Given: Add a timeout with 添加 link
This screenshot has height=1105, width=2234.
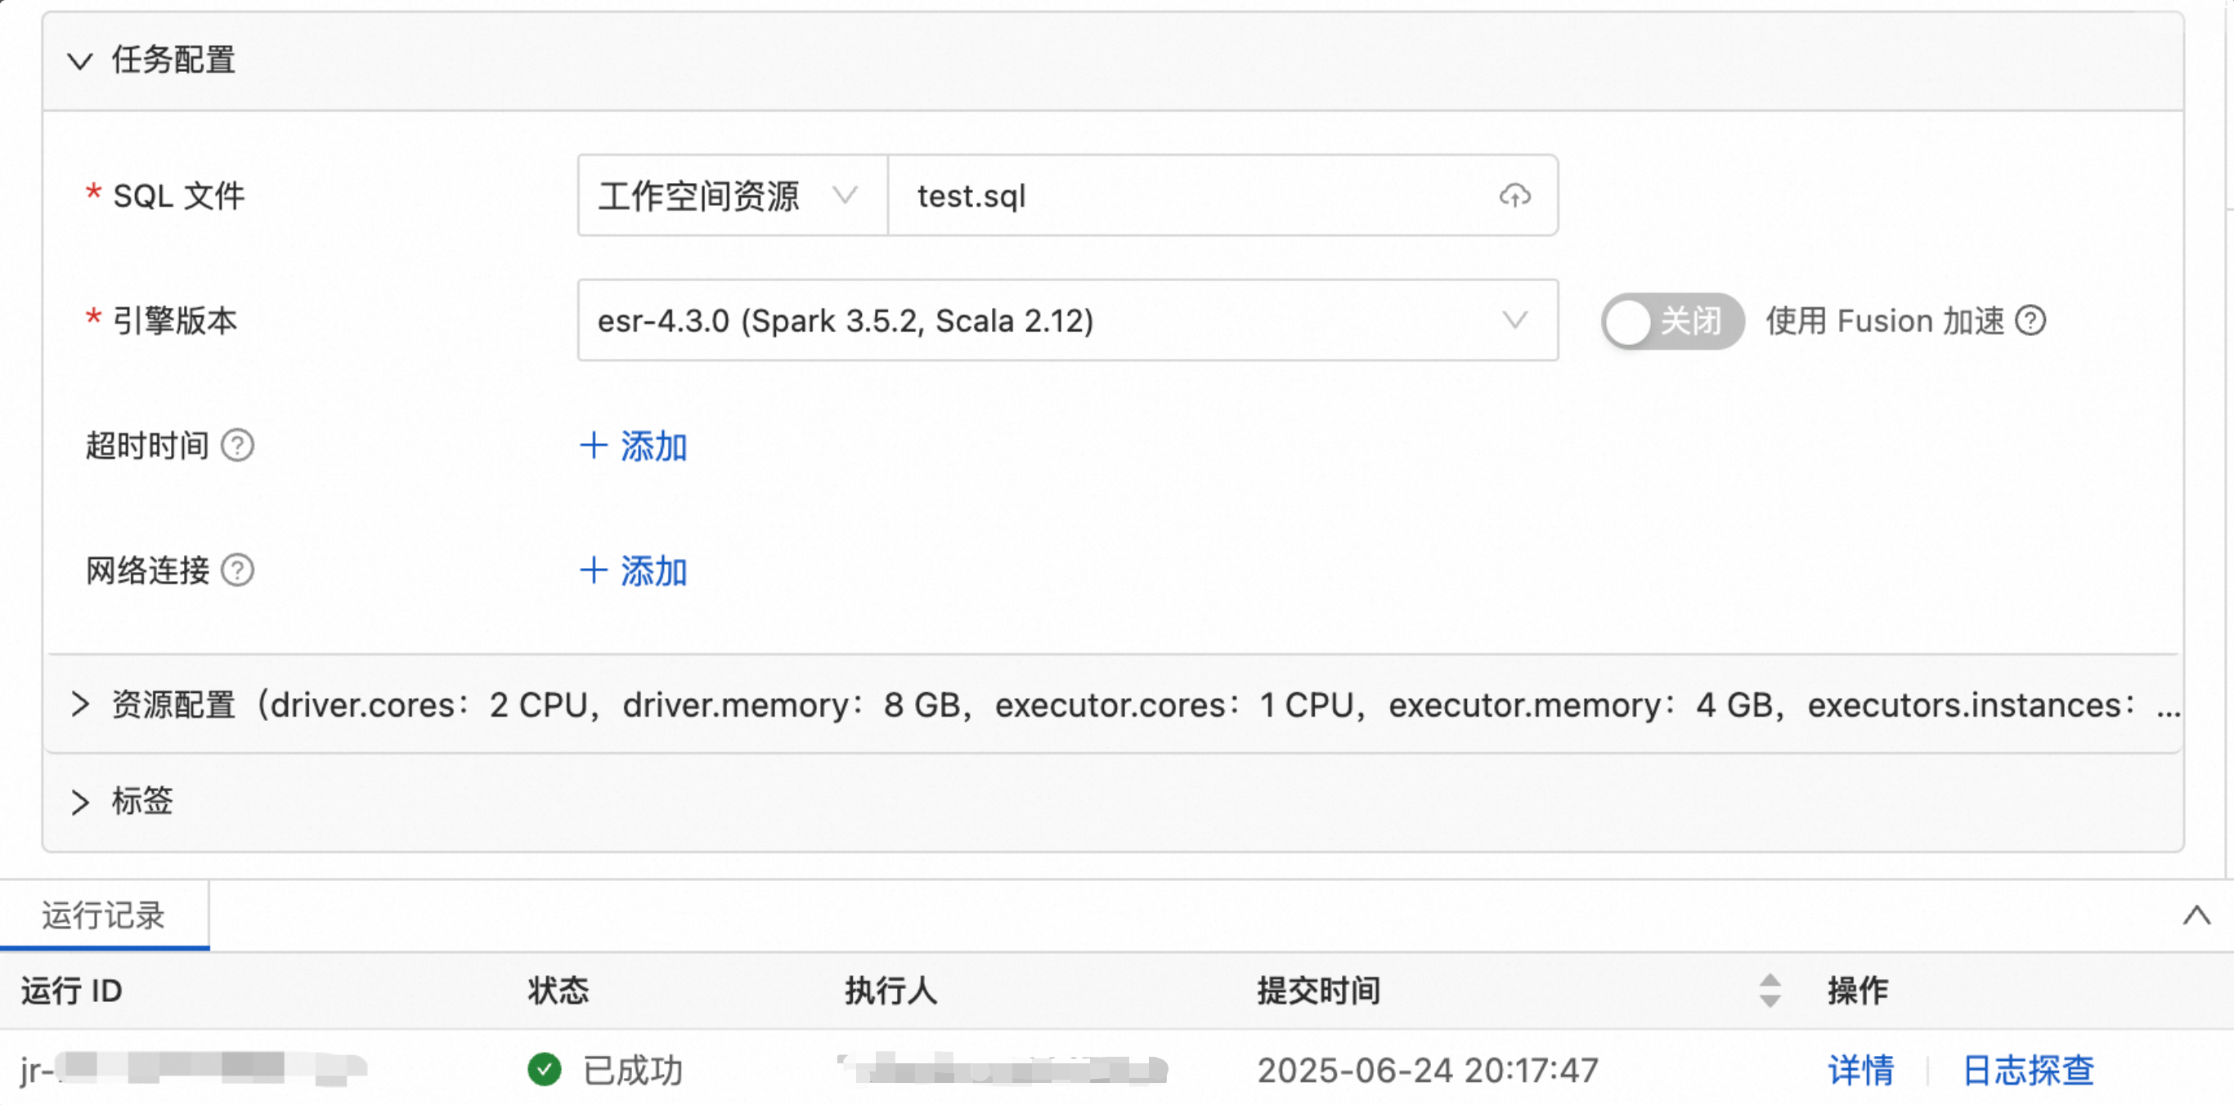Looking at the screenshot, I should [x=632, y=446].
